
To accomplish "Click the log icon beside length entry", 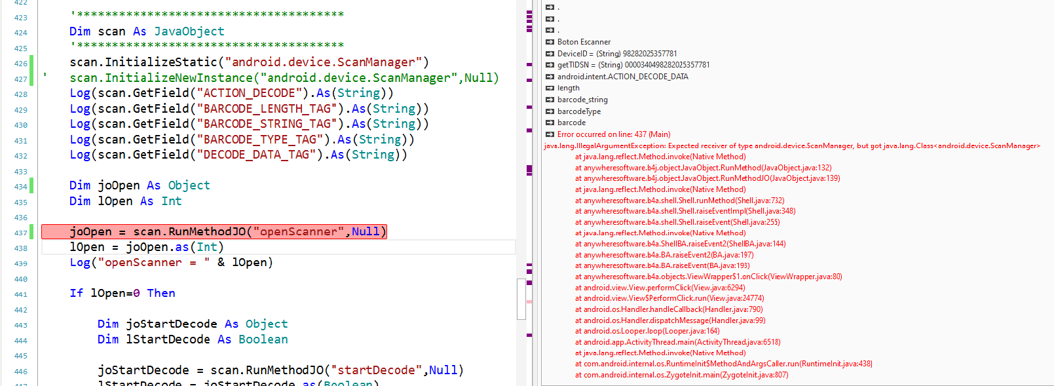I will point(550,88).
